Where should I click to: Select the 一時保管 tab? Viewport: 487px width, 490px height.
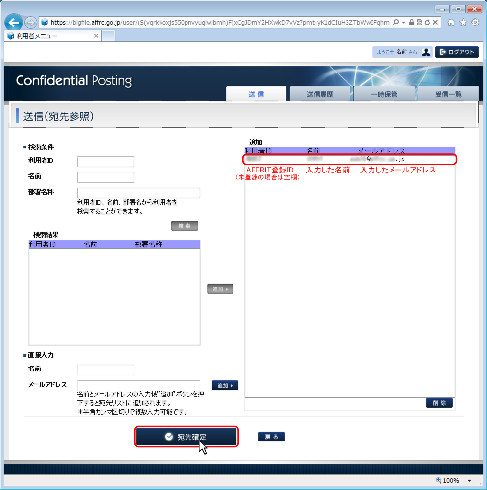coord(384,94)
